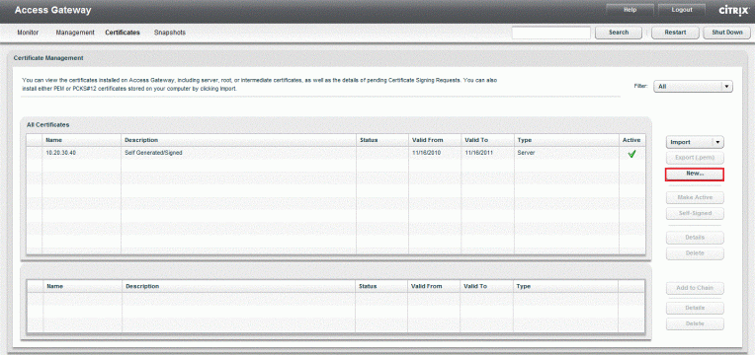Image resolution: width=755 pixels, height=355 pixels.
Task: Click the Shut Down button
Action: tap(726, 33)
